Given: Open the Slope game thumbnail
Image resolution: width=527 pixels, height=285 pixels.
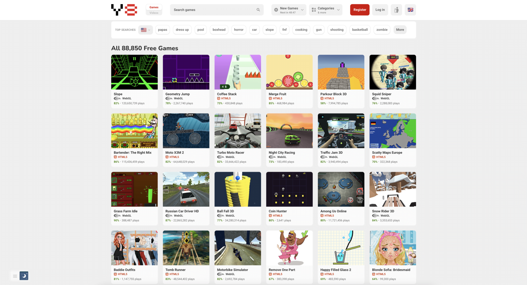Looking at the screenshot, I should [x=134, y=72].
